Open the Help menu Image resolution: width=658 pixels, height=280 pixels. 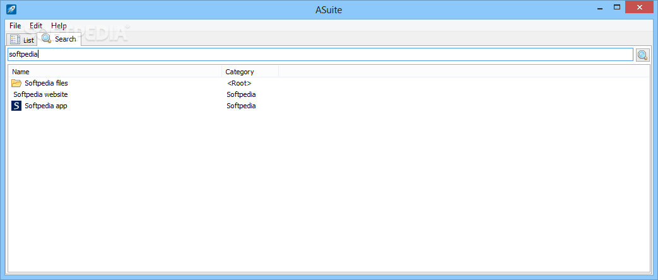click(59, 26)
